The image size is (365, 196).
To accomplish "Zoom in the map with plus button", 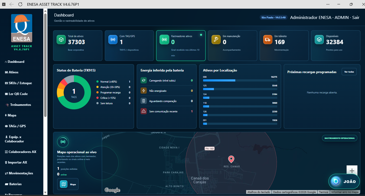I will pos(352,171).
